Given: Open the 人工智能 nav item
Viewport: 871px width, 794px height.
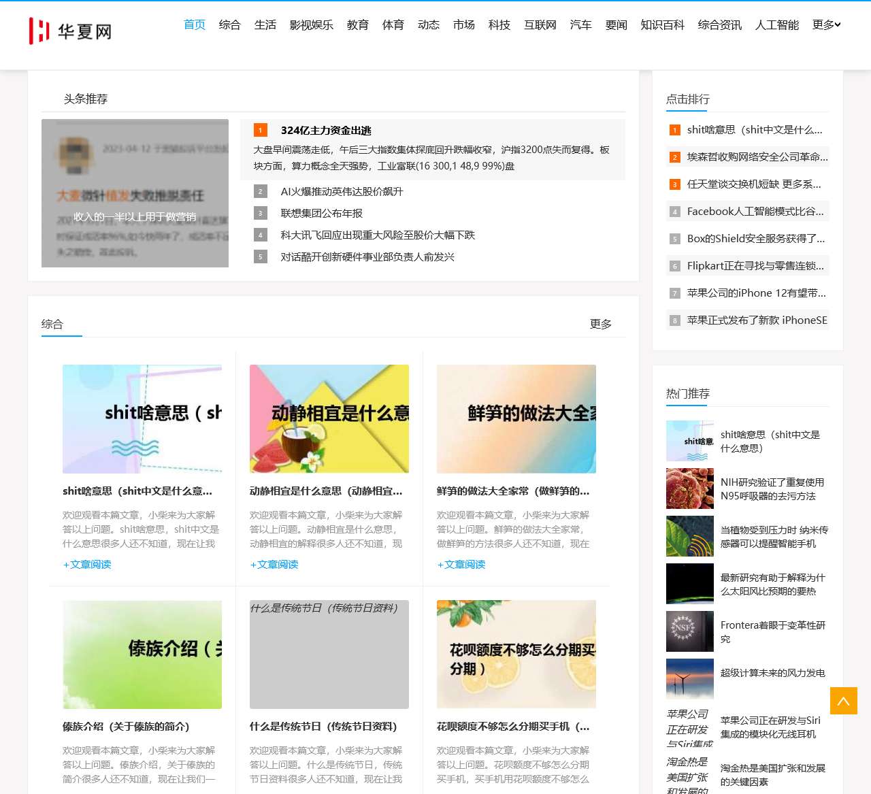Looking at the screenshot, I should click(777, 24).
